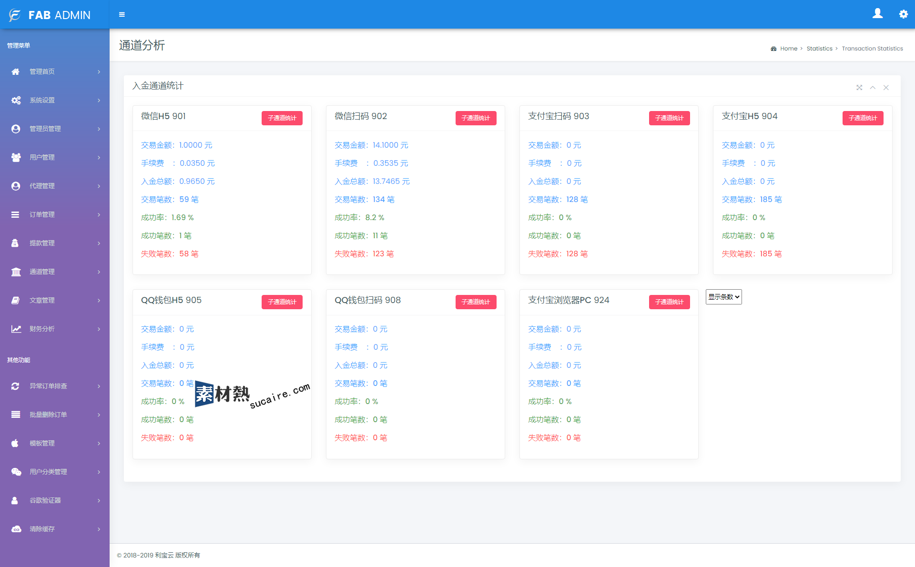Click 支付宝浏览器PC 924 card title
The image size is (915, 567).
[569, 300]
